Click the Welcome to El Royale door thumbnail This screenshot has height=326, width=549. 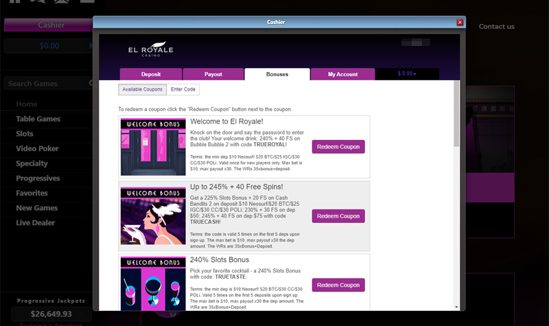click(x=153, y=147)
